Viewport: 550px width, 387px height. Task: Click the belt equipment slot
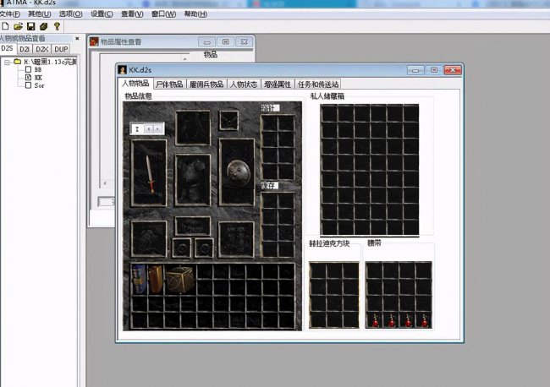(x=193, y=226)
